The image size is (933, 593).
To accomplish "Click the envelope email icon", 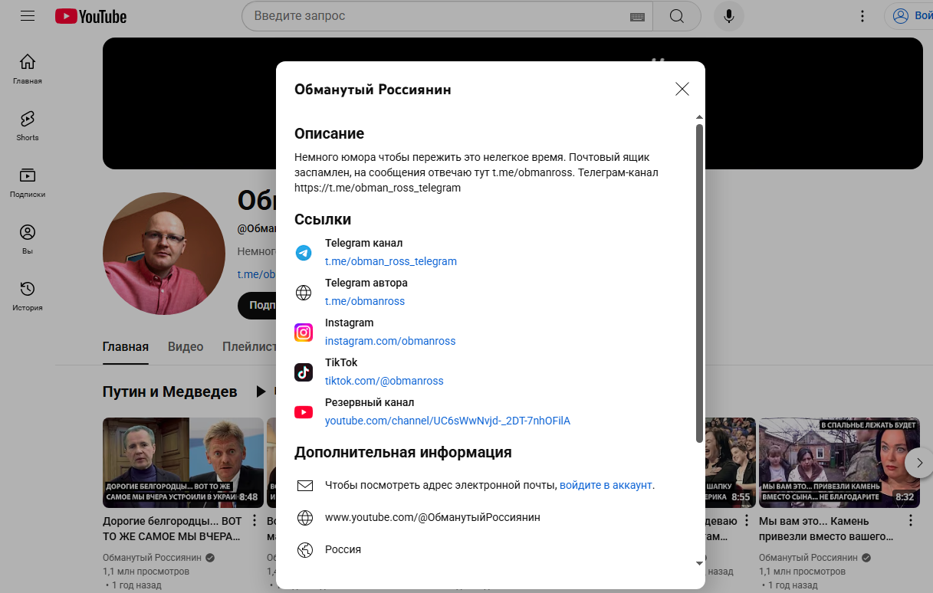I will [305, 486].
